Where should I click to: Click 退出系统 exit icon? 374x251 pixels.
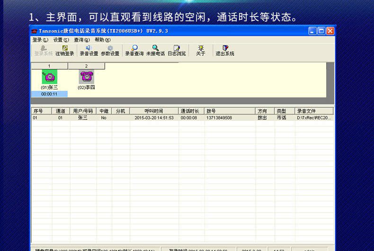point(225,51)
